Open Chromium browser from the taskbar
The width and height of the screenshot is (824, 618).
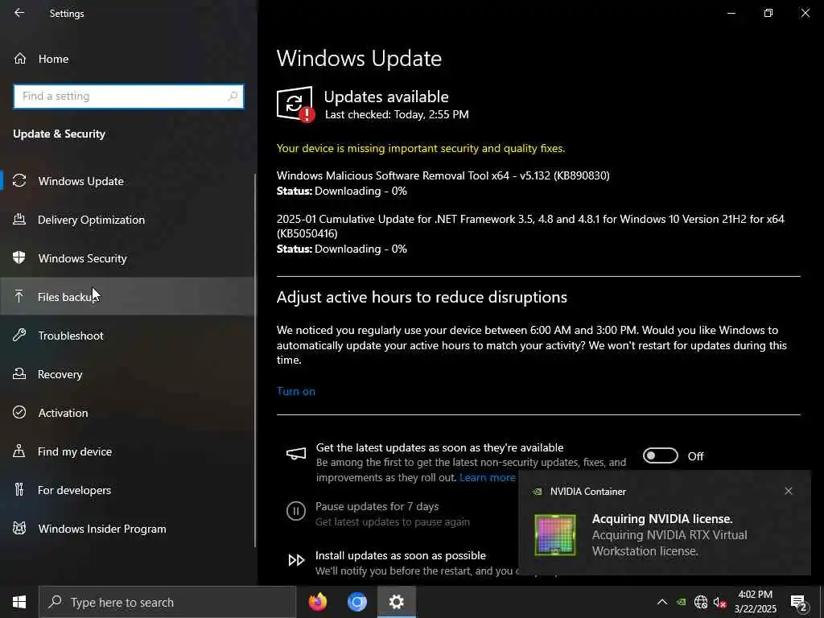(356, 602)
